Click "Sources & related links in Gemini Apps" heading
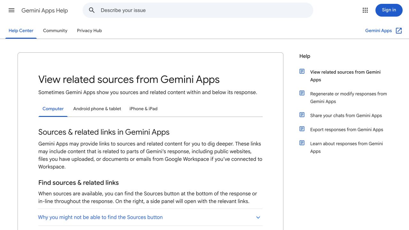409x230 pixels. (104, 132)
